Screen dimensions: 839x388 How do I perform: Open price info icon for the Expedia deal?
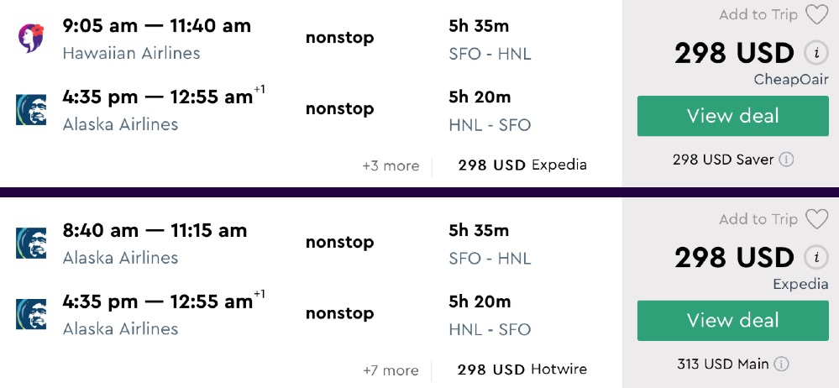click(815, 258)
